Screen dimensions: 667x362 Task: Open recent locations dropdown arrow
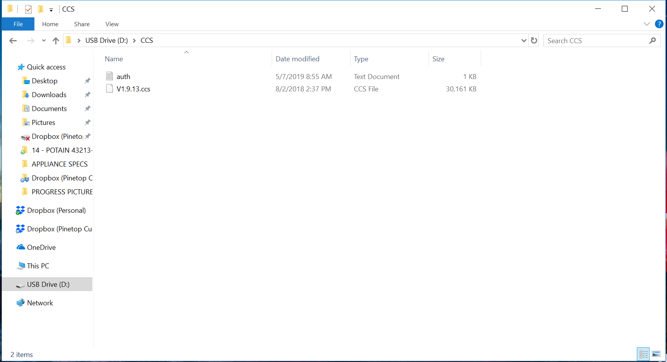coord(44,40)
